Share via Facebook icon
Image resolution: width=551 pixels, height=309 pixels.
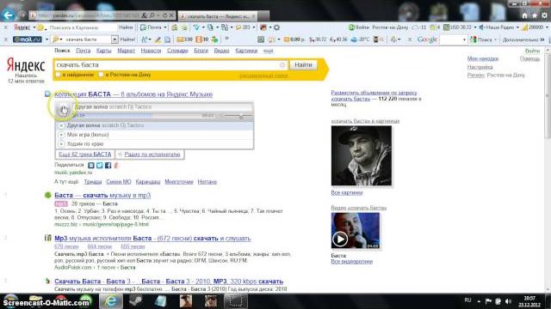pos(108,165)
